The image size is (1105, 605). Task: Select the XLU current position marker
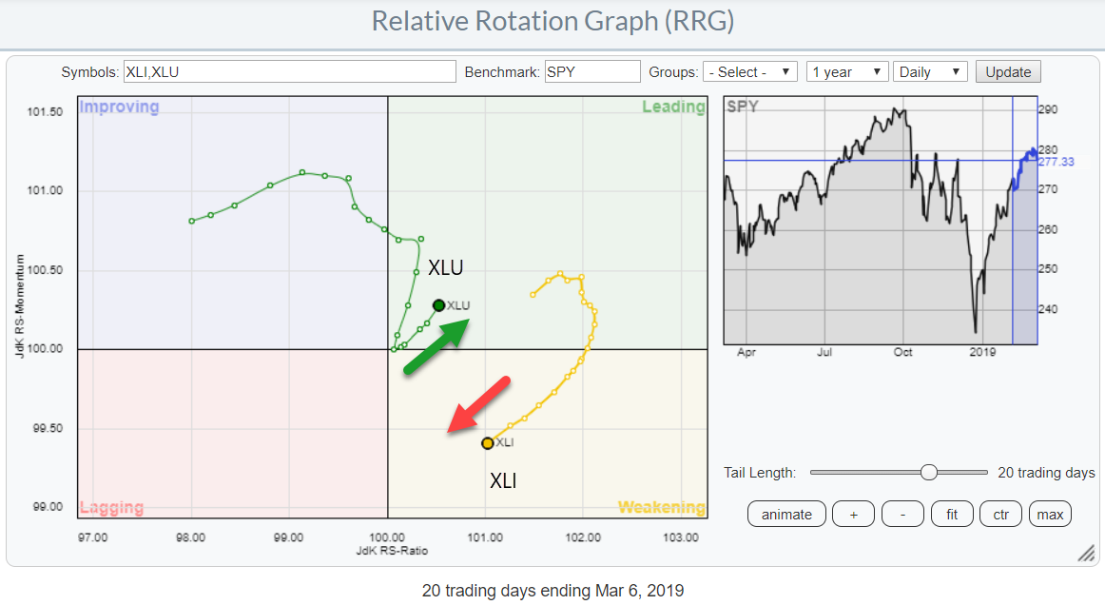tap(438, 305)
